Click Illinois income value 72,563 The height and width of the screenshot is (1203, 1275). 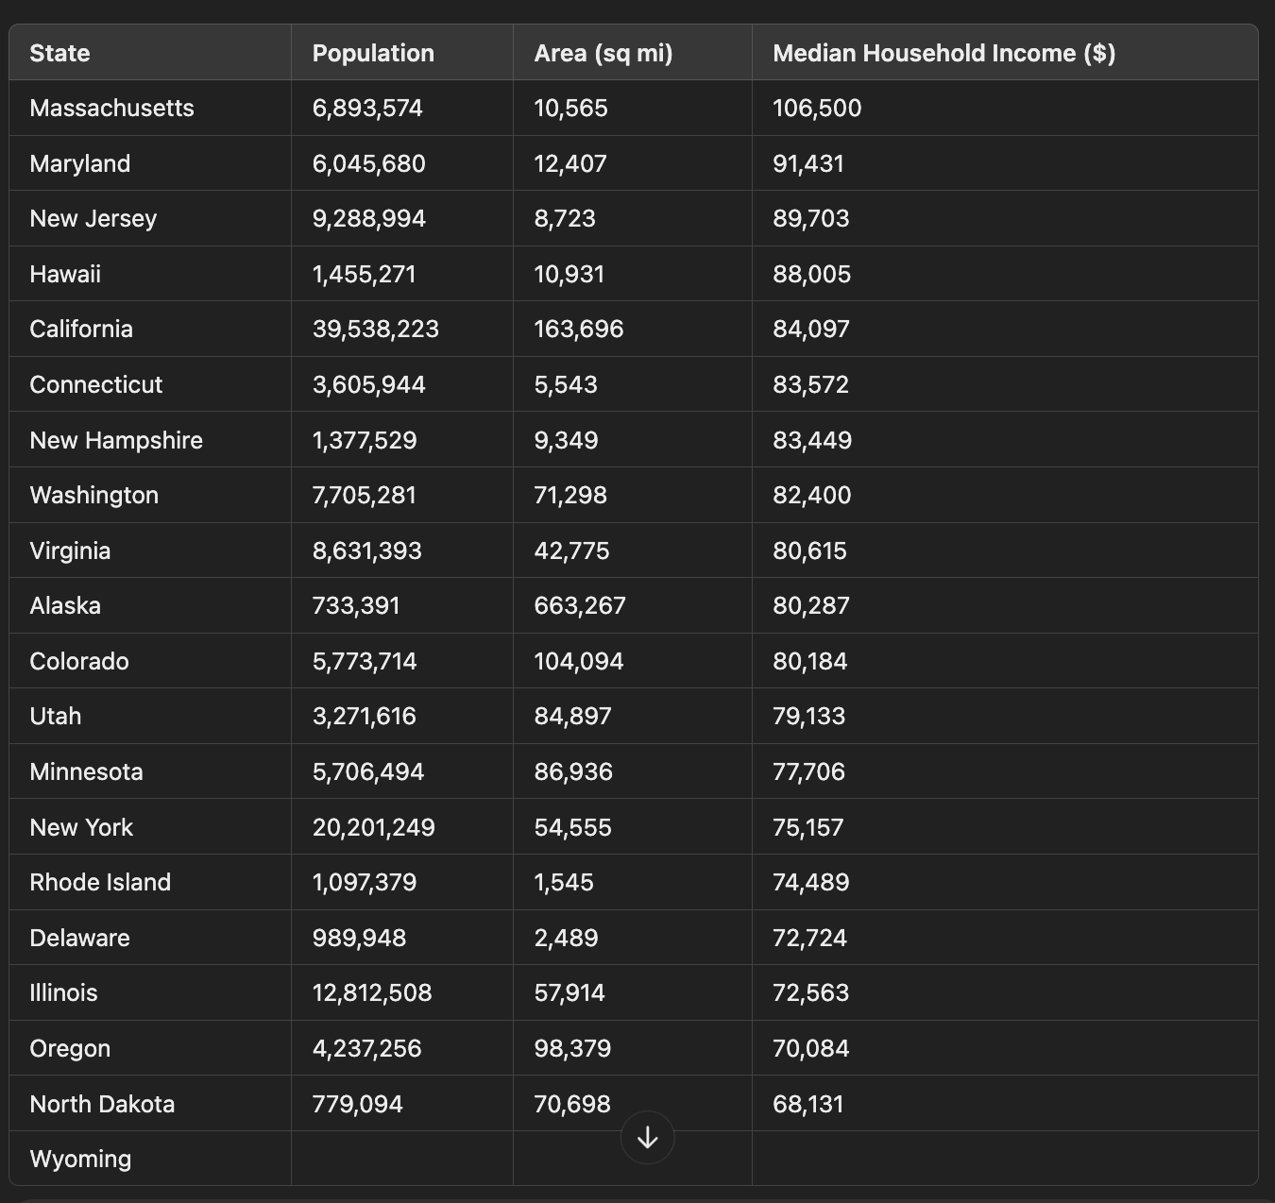(x=811, y=992)
